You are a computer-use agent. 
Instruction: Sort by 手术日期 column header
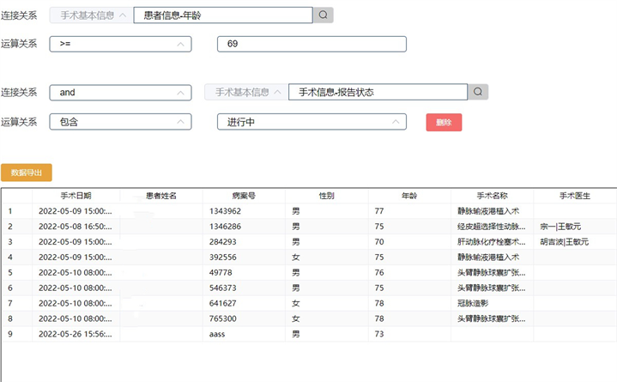tap(76, 196)
